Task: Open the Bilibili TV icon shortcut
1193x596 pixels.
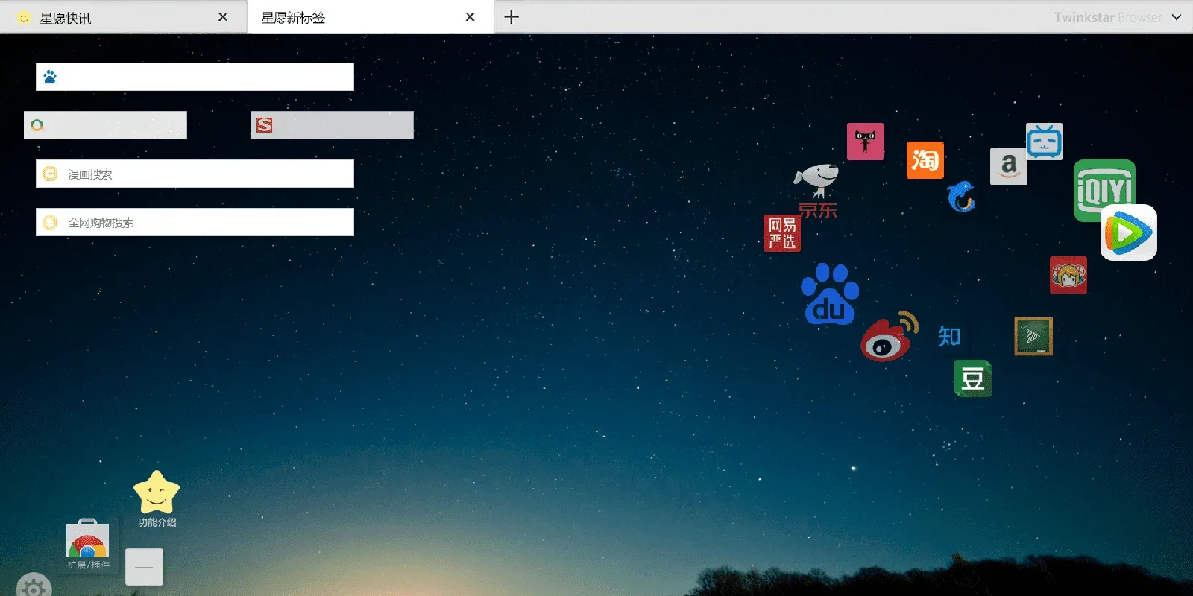Action: pos(1045,142)
